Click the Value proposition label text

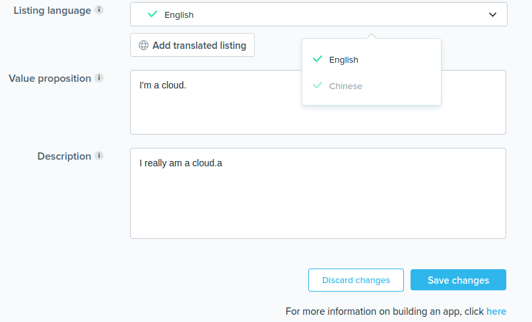[x=50, y=78]
